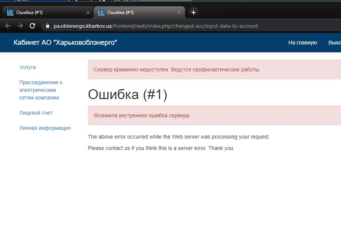Open the Услуги sidebar link
Image resolution: width=341 pixels, height=235 pixels.
click(27, 67)
